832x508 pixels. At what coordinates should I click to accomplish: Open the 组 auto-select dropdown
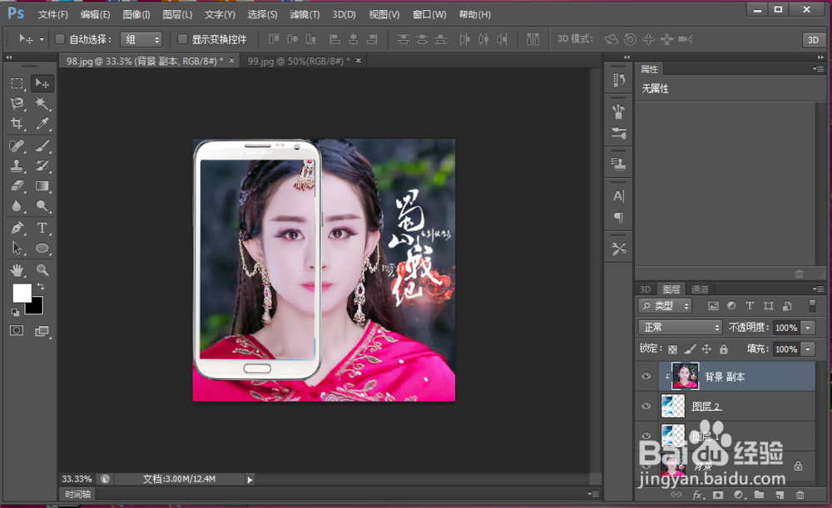point(141,39)
